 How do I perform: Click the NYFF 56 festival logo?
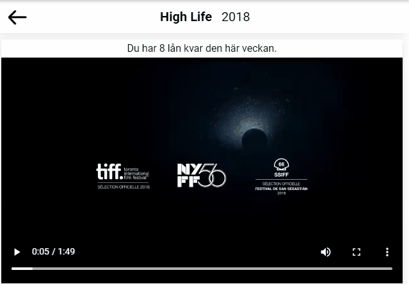pyautogui.click(x=202, y=175)
